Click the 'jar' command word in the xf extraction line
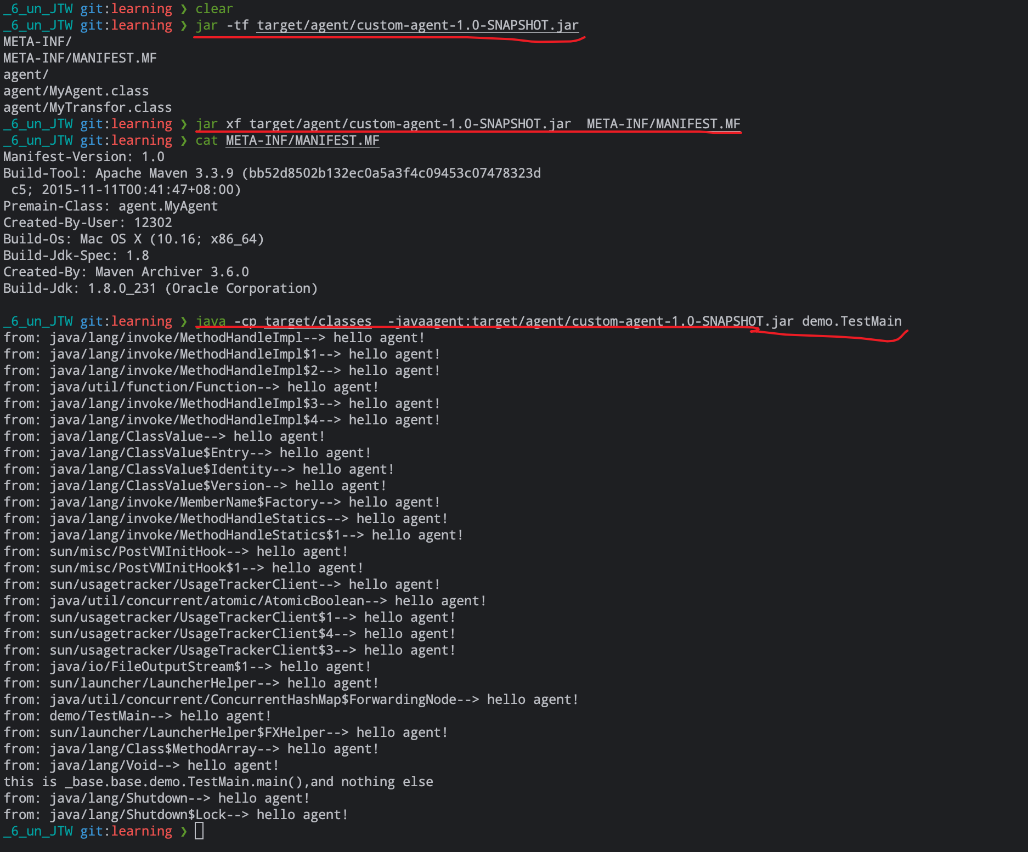This screenshot has width=1028, height=852. [x=206, y=124]
